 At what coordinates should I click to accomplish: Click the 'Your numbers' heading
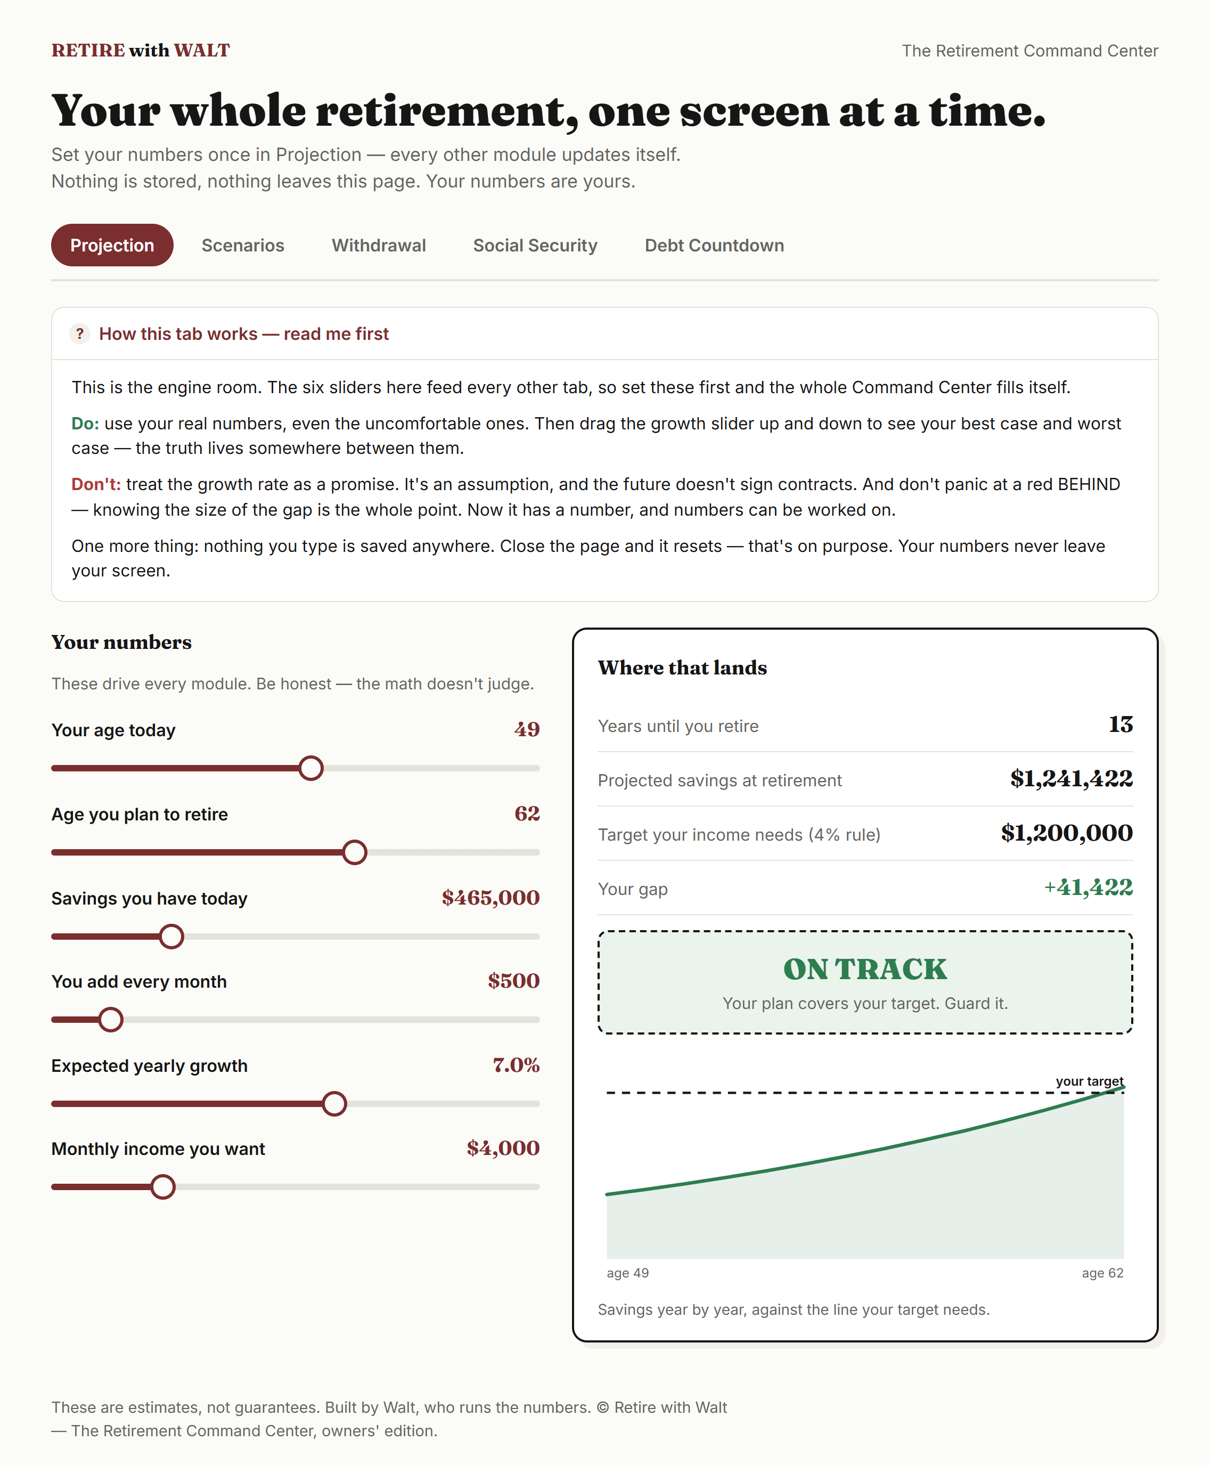point(121,642)
